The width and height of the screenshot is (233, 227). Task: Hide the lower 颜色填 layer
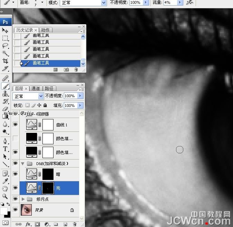coord(15,152)
